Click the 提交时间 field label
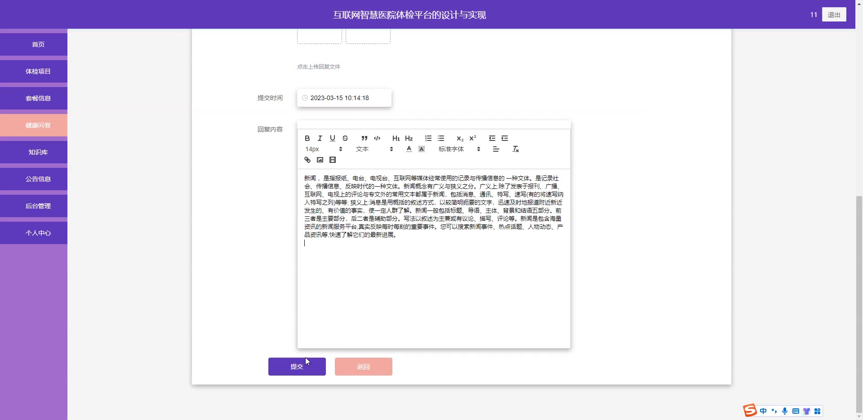Image resolution: width=863 pixels, height=420 pixels. point(270,98)
